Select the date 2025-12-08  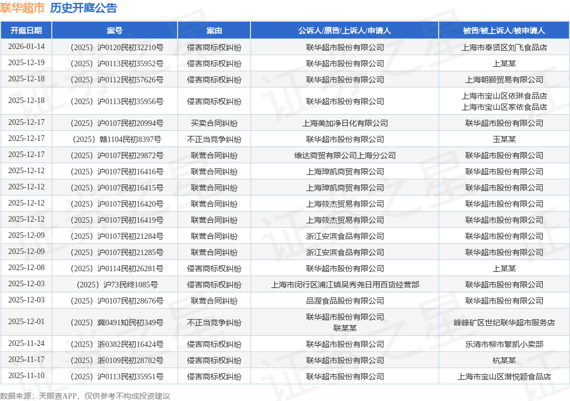coord(26,267)
